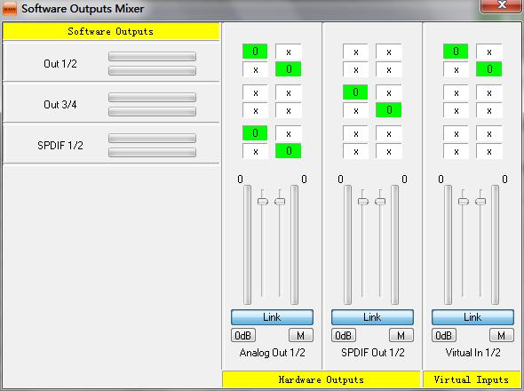Screen dimensions: 524x391
Task: Enable Out 3/4 left routing to Analog Out
Action: [255, 92]
